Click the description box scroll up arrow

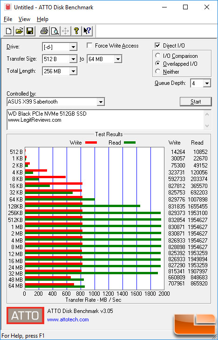tap(207, 114)
